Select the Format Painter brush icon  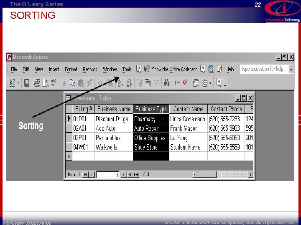click(89, 83)
